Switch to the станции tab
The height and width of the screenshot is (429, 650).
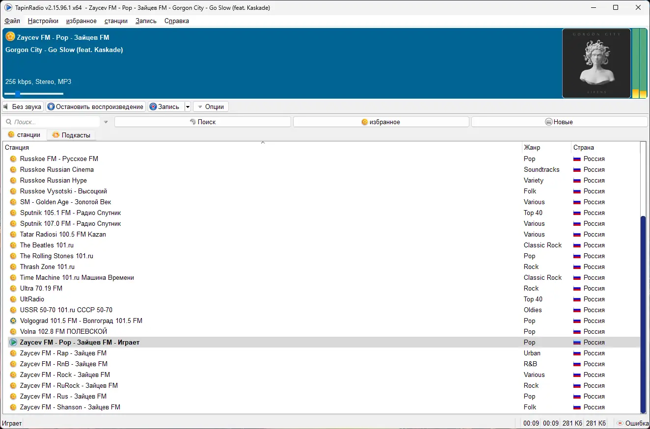(x=24, y=135)
